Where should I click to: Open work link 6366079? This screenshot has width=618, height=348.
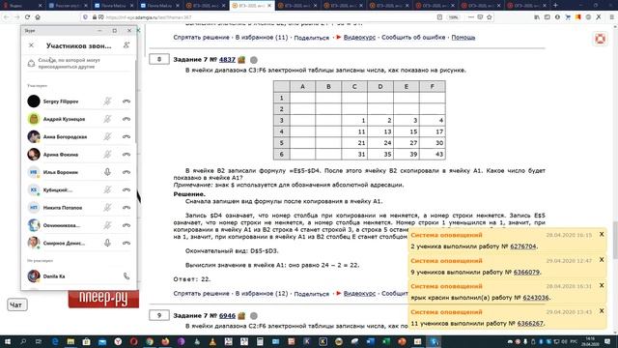coord(526,273)
